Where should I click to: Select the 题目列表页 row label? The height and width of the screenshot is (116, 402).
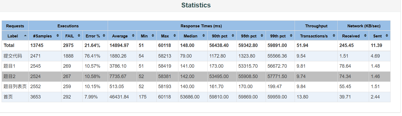15,87
